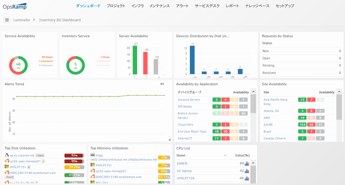Open the End User Mgmt Tools group

(x=192, y=131)
